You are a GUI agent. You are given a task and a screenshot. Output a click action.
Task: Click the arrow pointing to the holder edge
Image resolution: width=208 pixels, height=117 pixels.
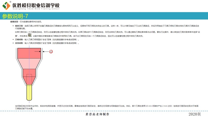45,52
